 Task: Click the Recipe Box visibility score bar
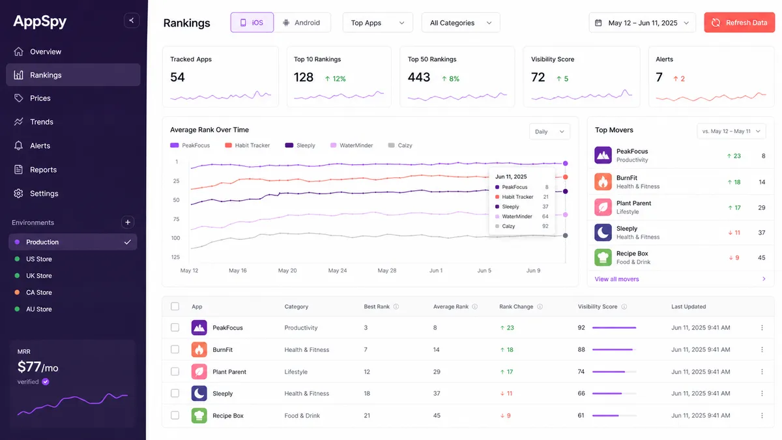click(614, 415)
